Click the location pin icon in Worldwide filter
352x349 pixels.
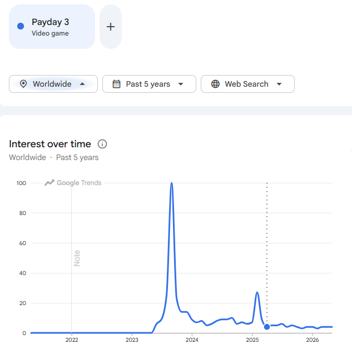[23, 84]
